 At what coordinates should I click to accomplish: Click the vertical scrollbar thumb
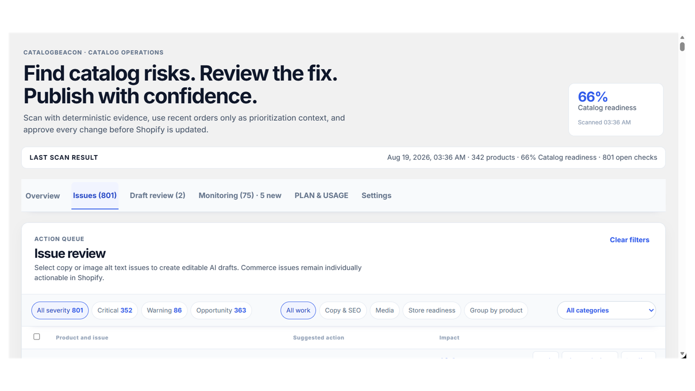(x=682, y=46)
